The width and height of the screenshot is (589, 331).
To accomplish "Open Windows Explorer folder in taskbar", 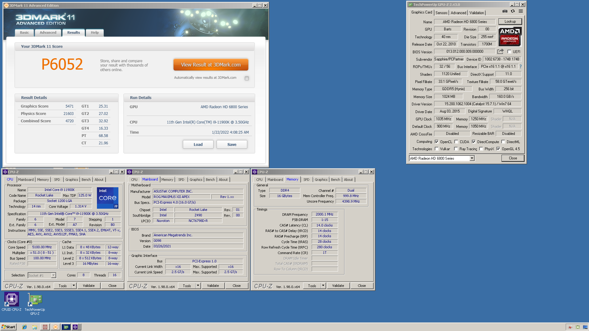I will pos(35,327).
